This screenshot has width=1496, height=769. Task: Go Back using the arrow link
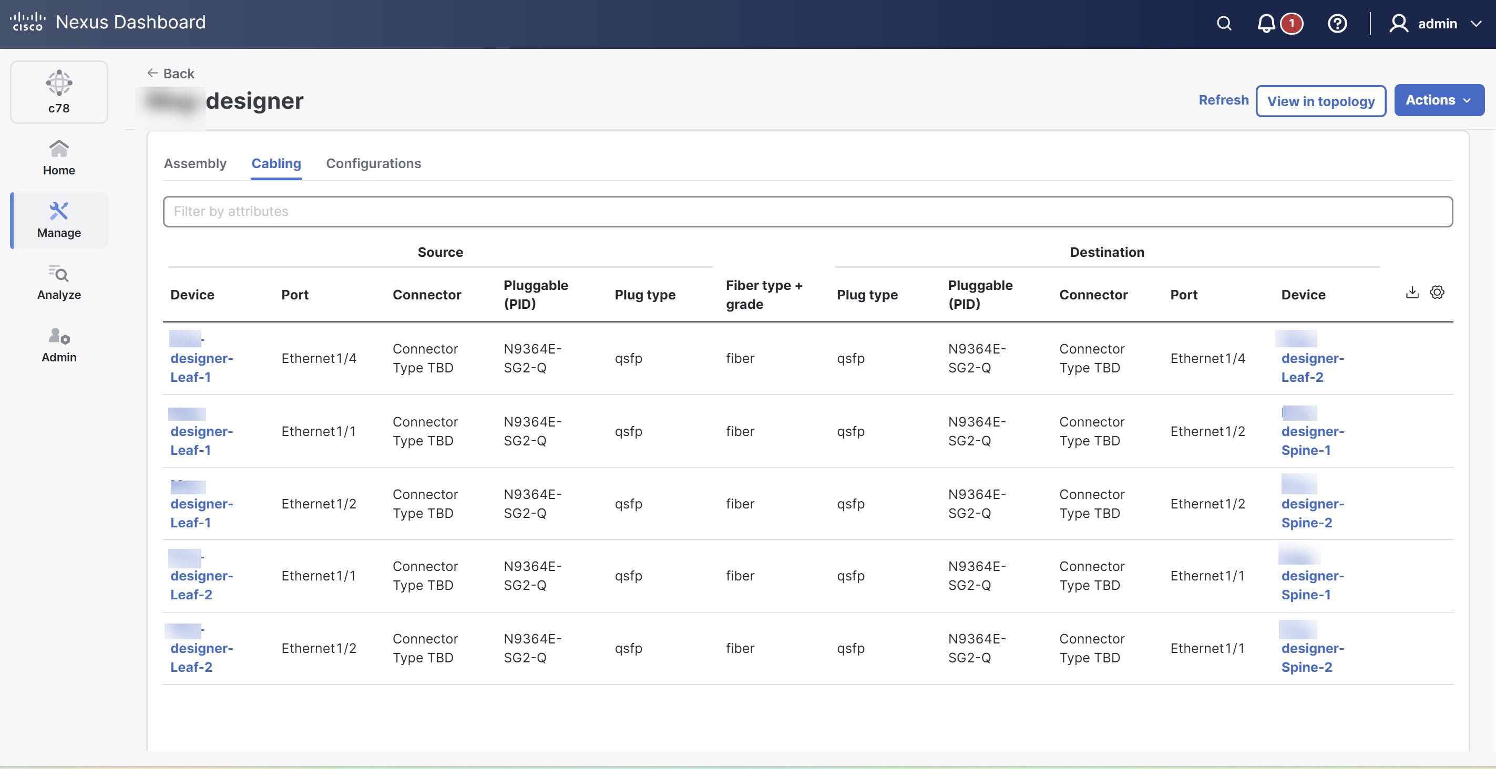coord(171,73)
